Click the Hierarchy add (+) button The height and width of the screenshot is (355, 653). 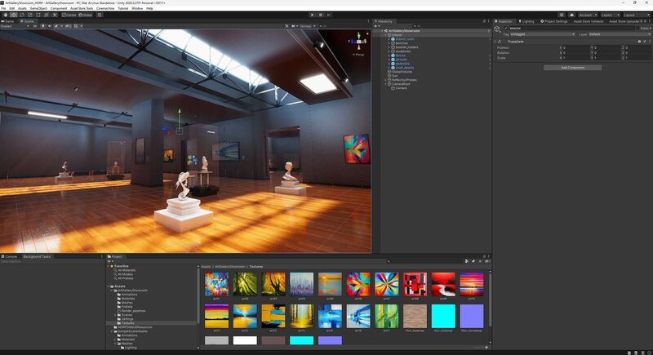pos(377,26)
